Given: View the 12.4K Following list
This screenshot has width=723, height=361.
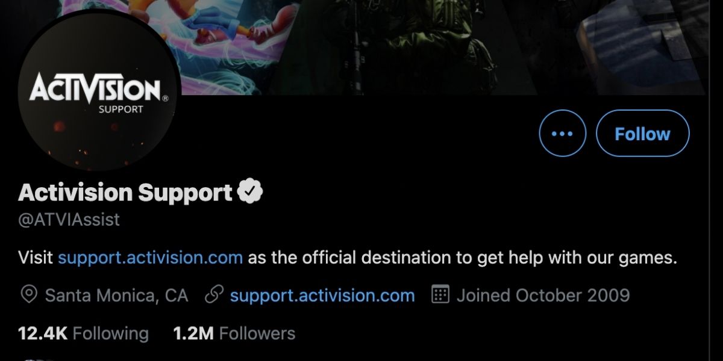Looking at the screenshot, I should pyautogui.click(x=84, y=333).
